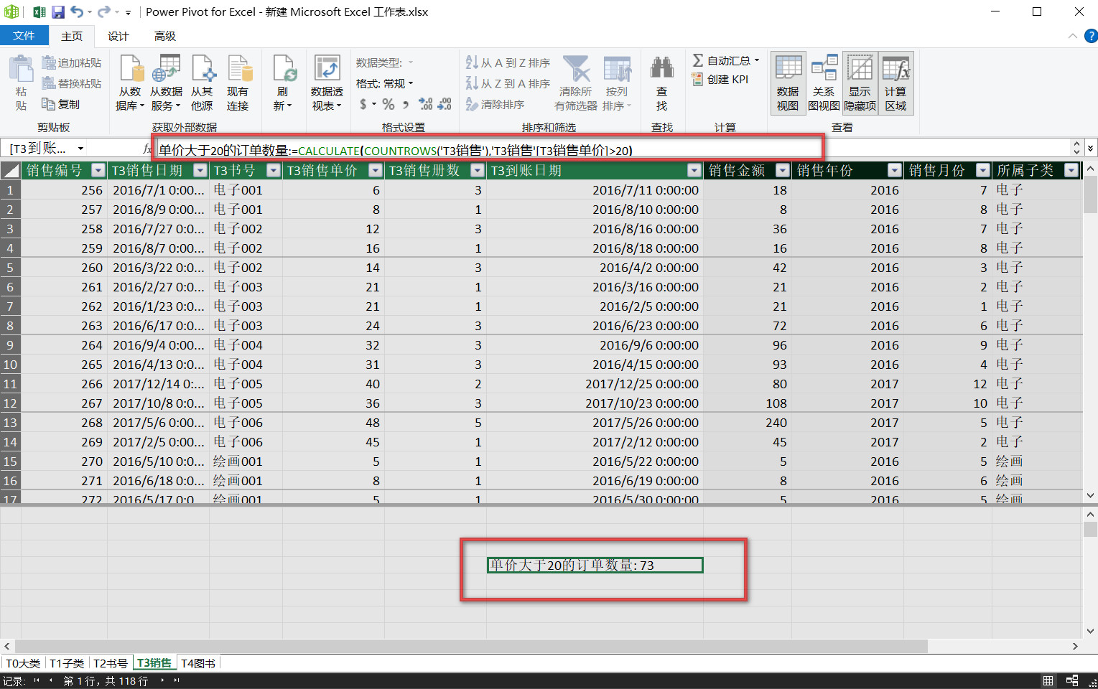Select the measure cell 单价大于20的订单数量: 73
Viewport: 1098px width, 689px height.
(595, 566)
